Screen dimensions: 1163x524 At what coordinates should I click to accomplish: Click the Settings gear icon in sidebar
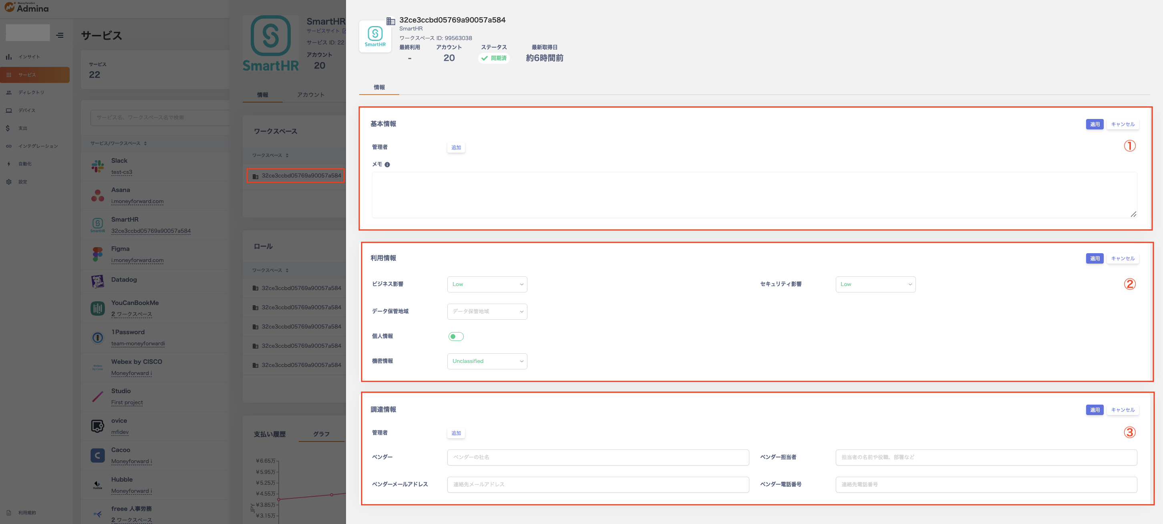click(8, 182)
